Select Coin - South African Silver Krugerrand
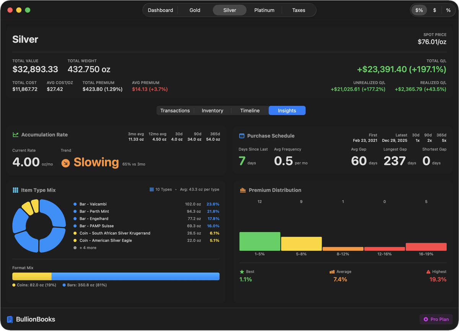The height and width of the screenshot is (331, 459). [x=146, y=233]
